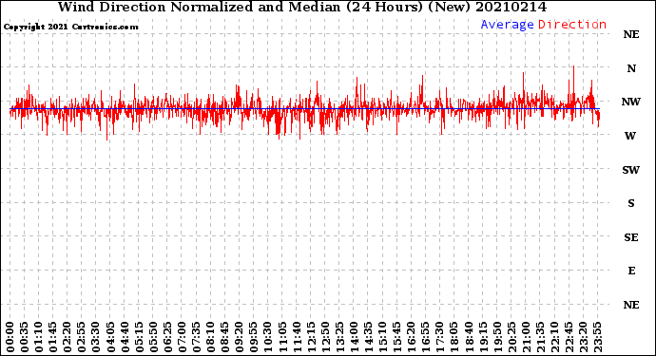The width and height of the screenshot is (656, 356).
Task: Click the 09:20 time label
Action: (240, 337)
